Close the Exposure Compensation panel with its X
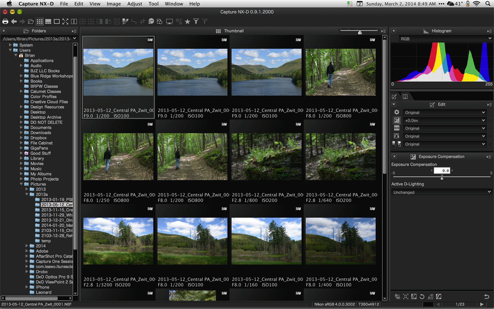 point(394,157)
